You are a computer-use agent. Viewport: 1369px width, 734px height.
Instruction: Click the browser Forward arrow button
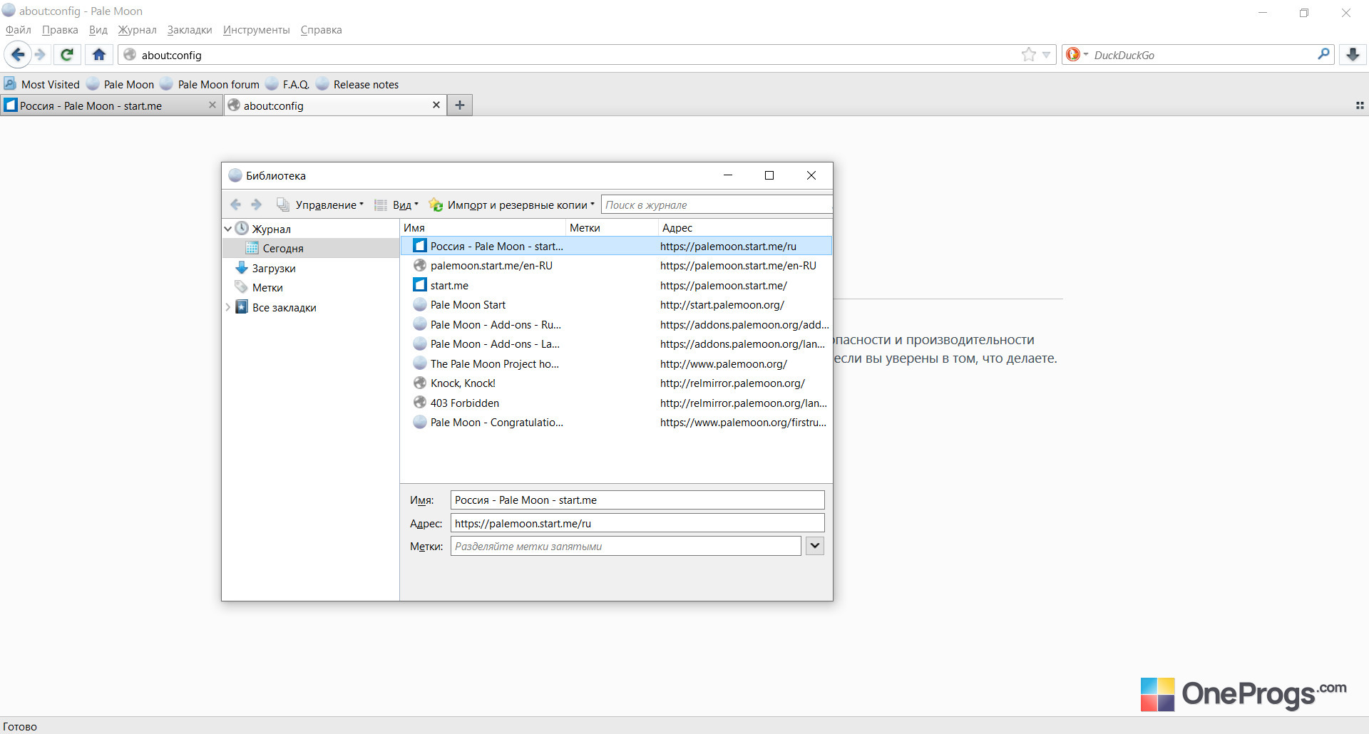(41, 54)
